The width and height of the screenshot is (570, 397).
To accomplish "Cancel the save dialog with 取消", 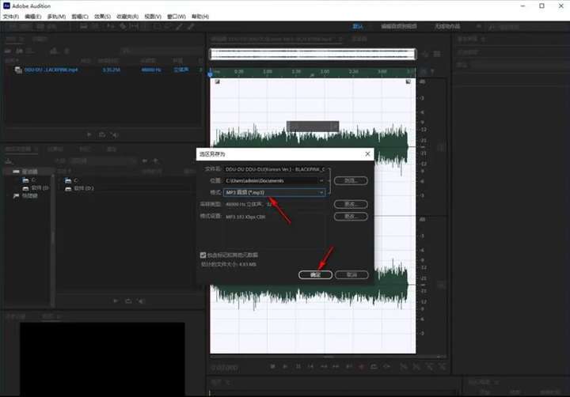I will [351, 274].
